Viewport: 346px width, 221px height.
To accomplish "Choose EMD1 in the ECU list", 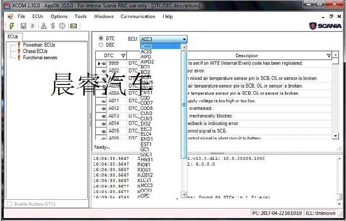I will click(161, 139).
